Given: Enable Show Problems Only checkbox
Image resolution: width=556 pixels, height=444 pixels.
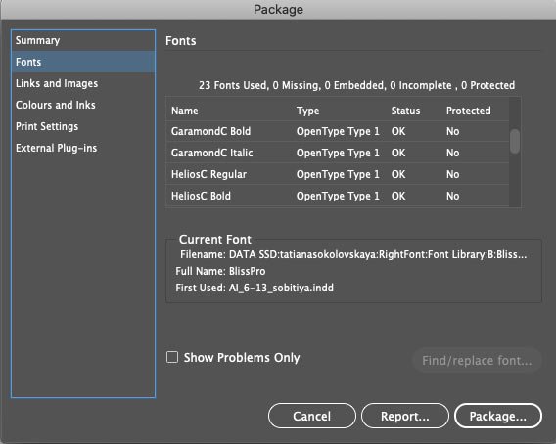Looking at the screenshot, I should (172, 357).
